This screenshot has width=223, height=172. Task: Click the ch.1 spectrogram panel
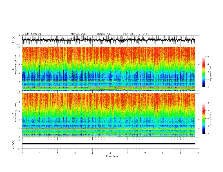108,69
